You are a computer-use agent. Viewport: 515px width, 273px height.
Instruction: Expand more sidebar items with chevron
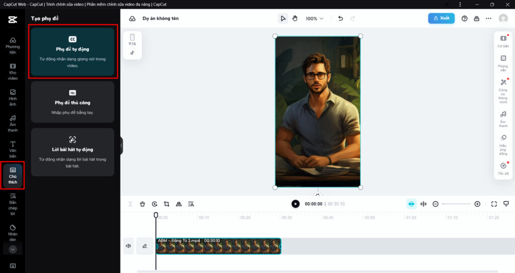(x=13, y=249)
